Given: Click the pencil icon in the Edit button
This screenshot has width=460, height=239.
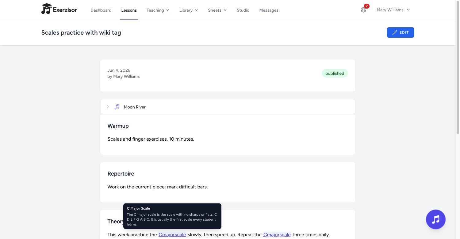Looking at the screenshot, I should pos(395,32).
